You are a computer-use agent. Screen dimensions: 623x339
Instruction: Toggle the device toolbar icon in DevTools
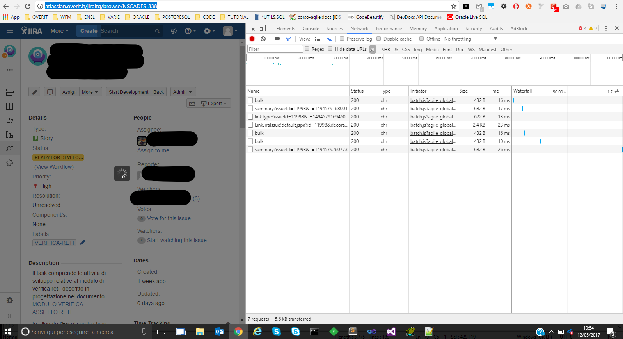point(263,28)
